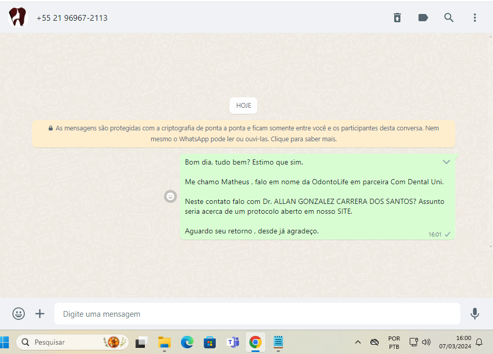This screenshot has width=493, height=354.
Task: Open Task View from the taskbar
Action: pyautogui.click(x=142, y=342)
